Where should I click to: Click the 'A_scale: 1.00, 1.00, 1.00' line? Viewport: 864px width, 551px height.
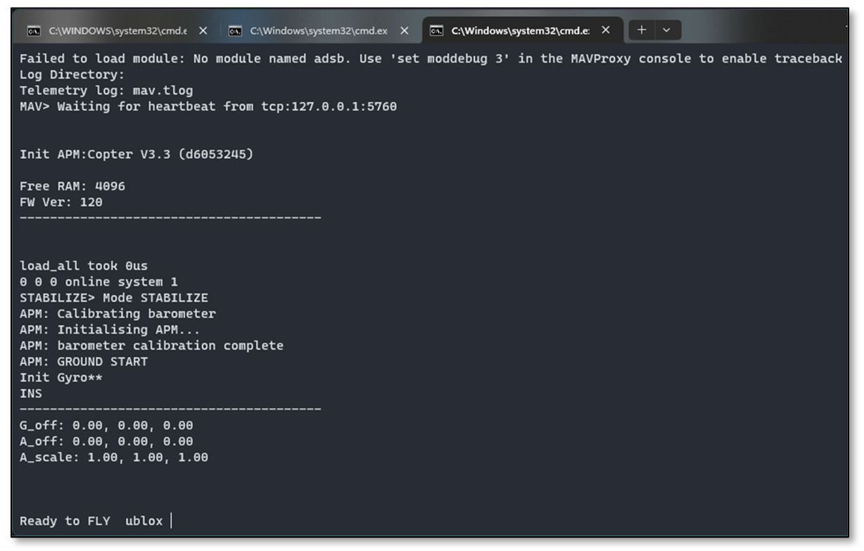(113, 457)
